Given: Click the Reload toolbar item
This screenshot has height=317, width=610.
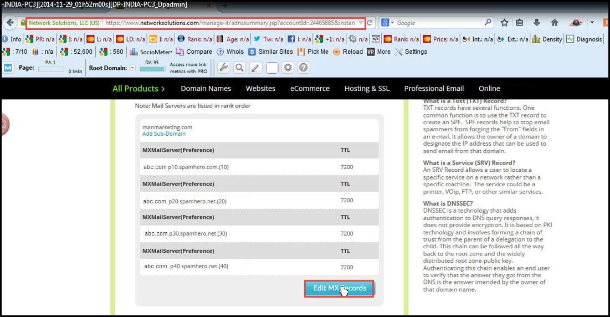Looking at the screenshot, I should [x=348, y=52].
